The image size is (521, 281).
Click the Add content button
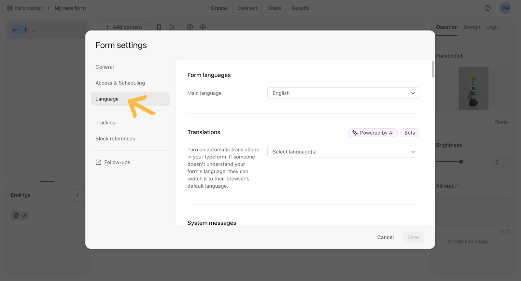click(x=123, y=27)
